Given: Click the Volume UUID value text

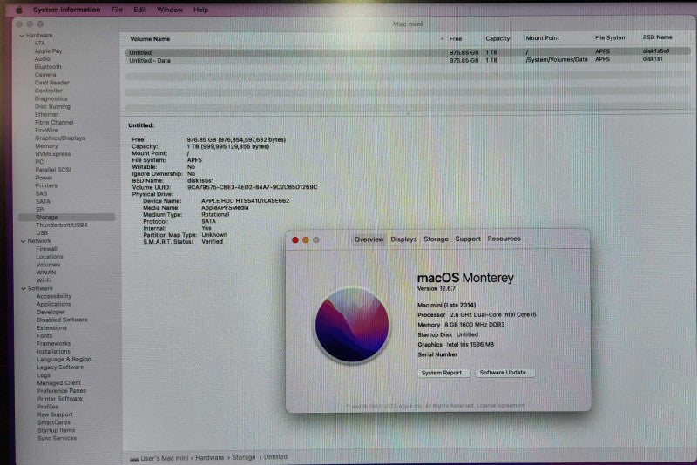Looking at the screenshot, I should coord(252,187).
